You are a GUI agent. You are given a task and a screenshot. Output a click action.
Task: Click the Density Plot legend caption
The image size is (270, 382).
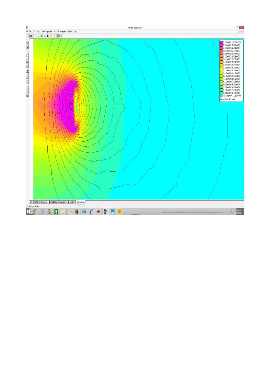(227, 99)
